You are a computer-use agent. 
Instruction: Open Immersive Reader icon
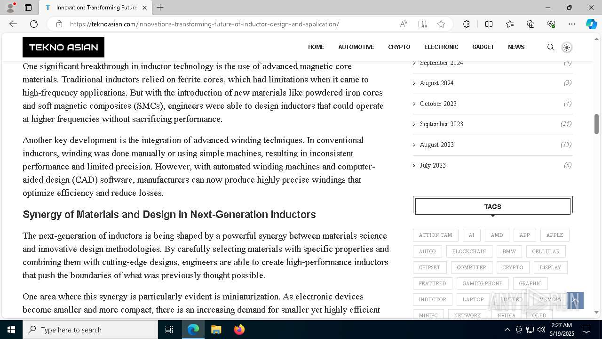click(422, 24)
